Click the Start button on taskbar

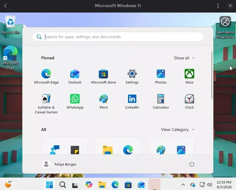[x=49, y=185]
